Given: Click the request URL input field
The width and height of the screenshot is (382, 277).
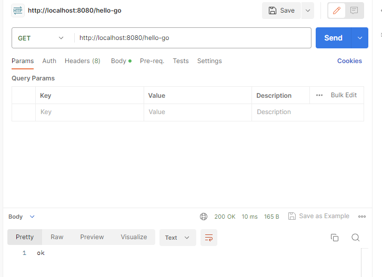Looking at the screenshot, I should tap(193, 38).
